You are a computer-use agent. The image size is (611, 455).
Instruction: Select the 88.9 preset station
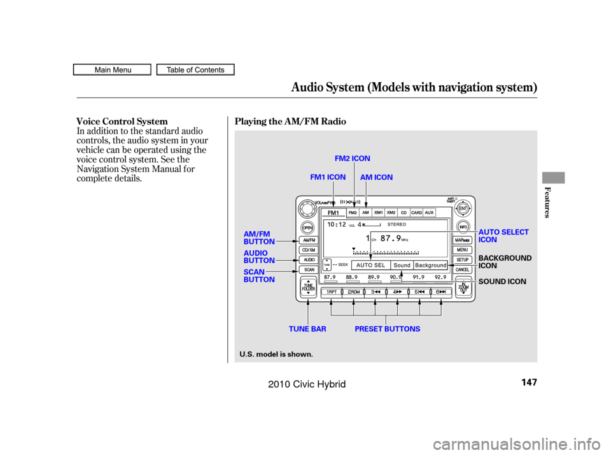coord(352,277)
